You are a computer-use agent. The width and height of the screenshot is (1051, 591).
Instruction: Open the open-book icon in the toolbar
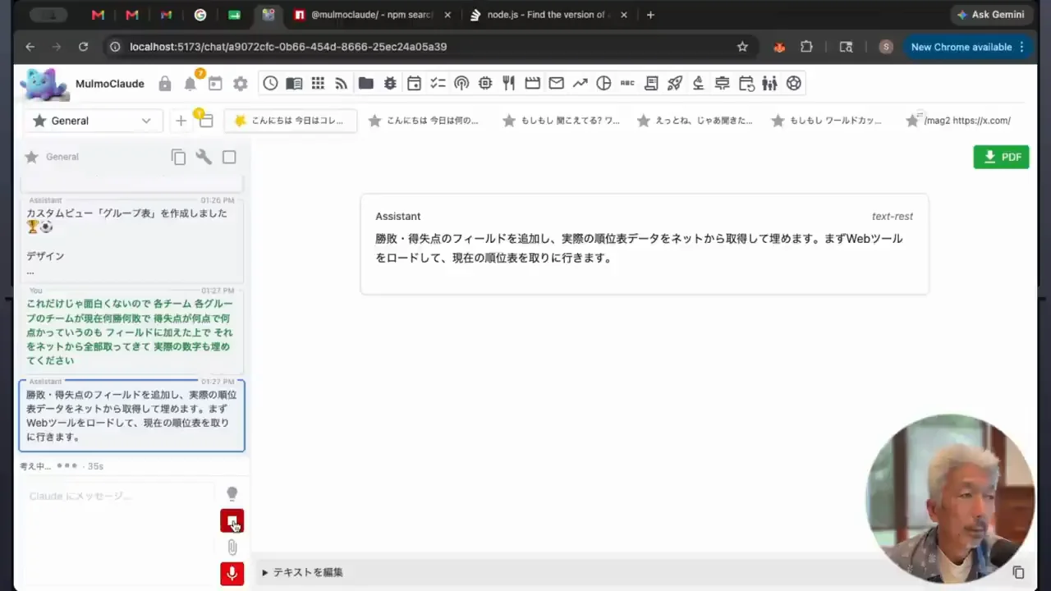[294, 83]
